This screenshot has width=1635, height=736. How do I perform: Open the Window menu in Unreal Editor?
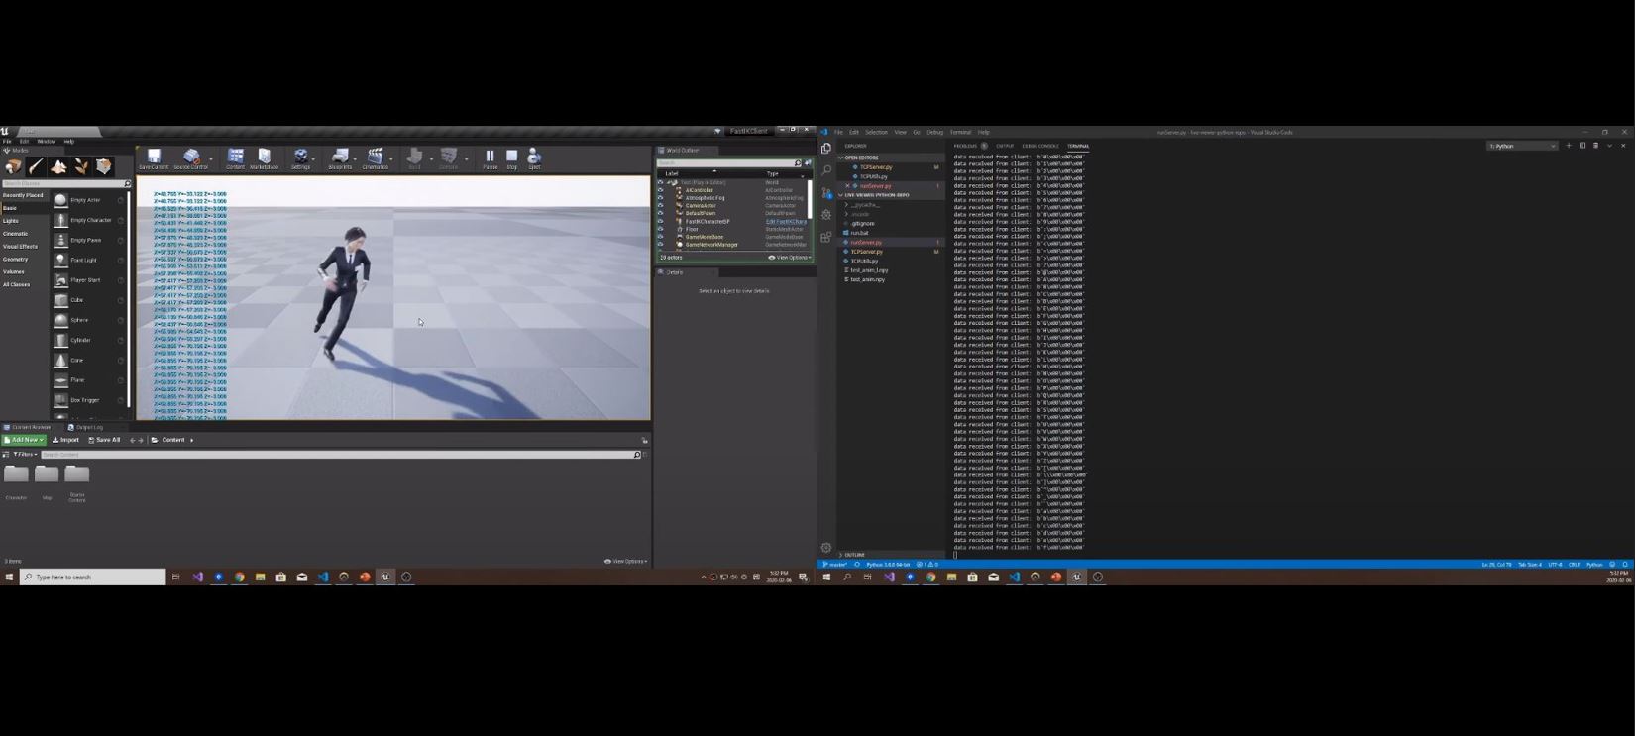(46, 142)
